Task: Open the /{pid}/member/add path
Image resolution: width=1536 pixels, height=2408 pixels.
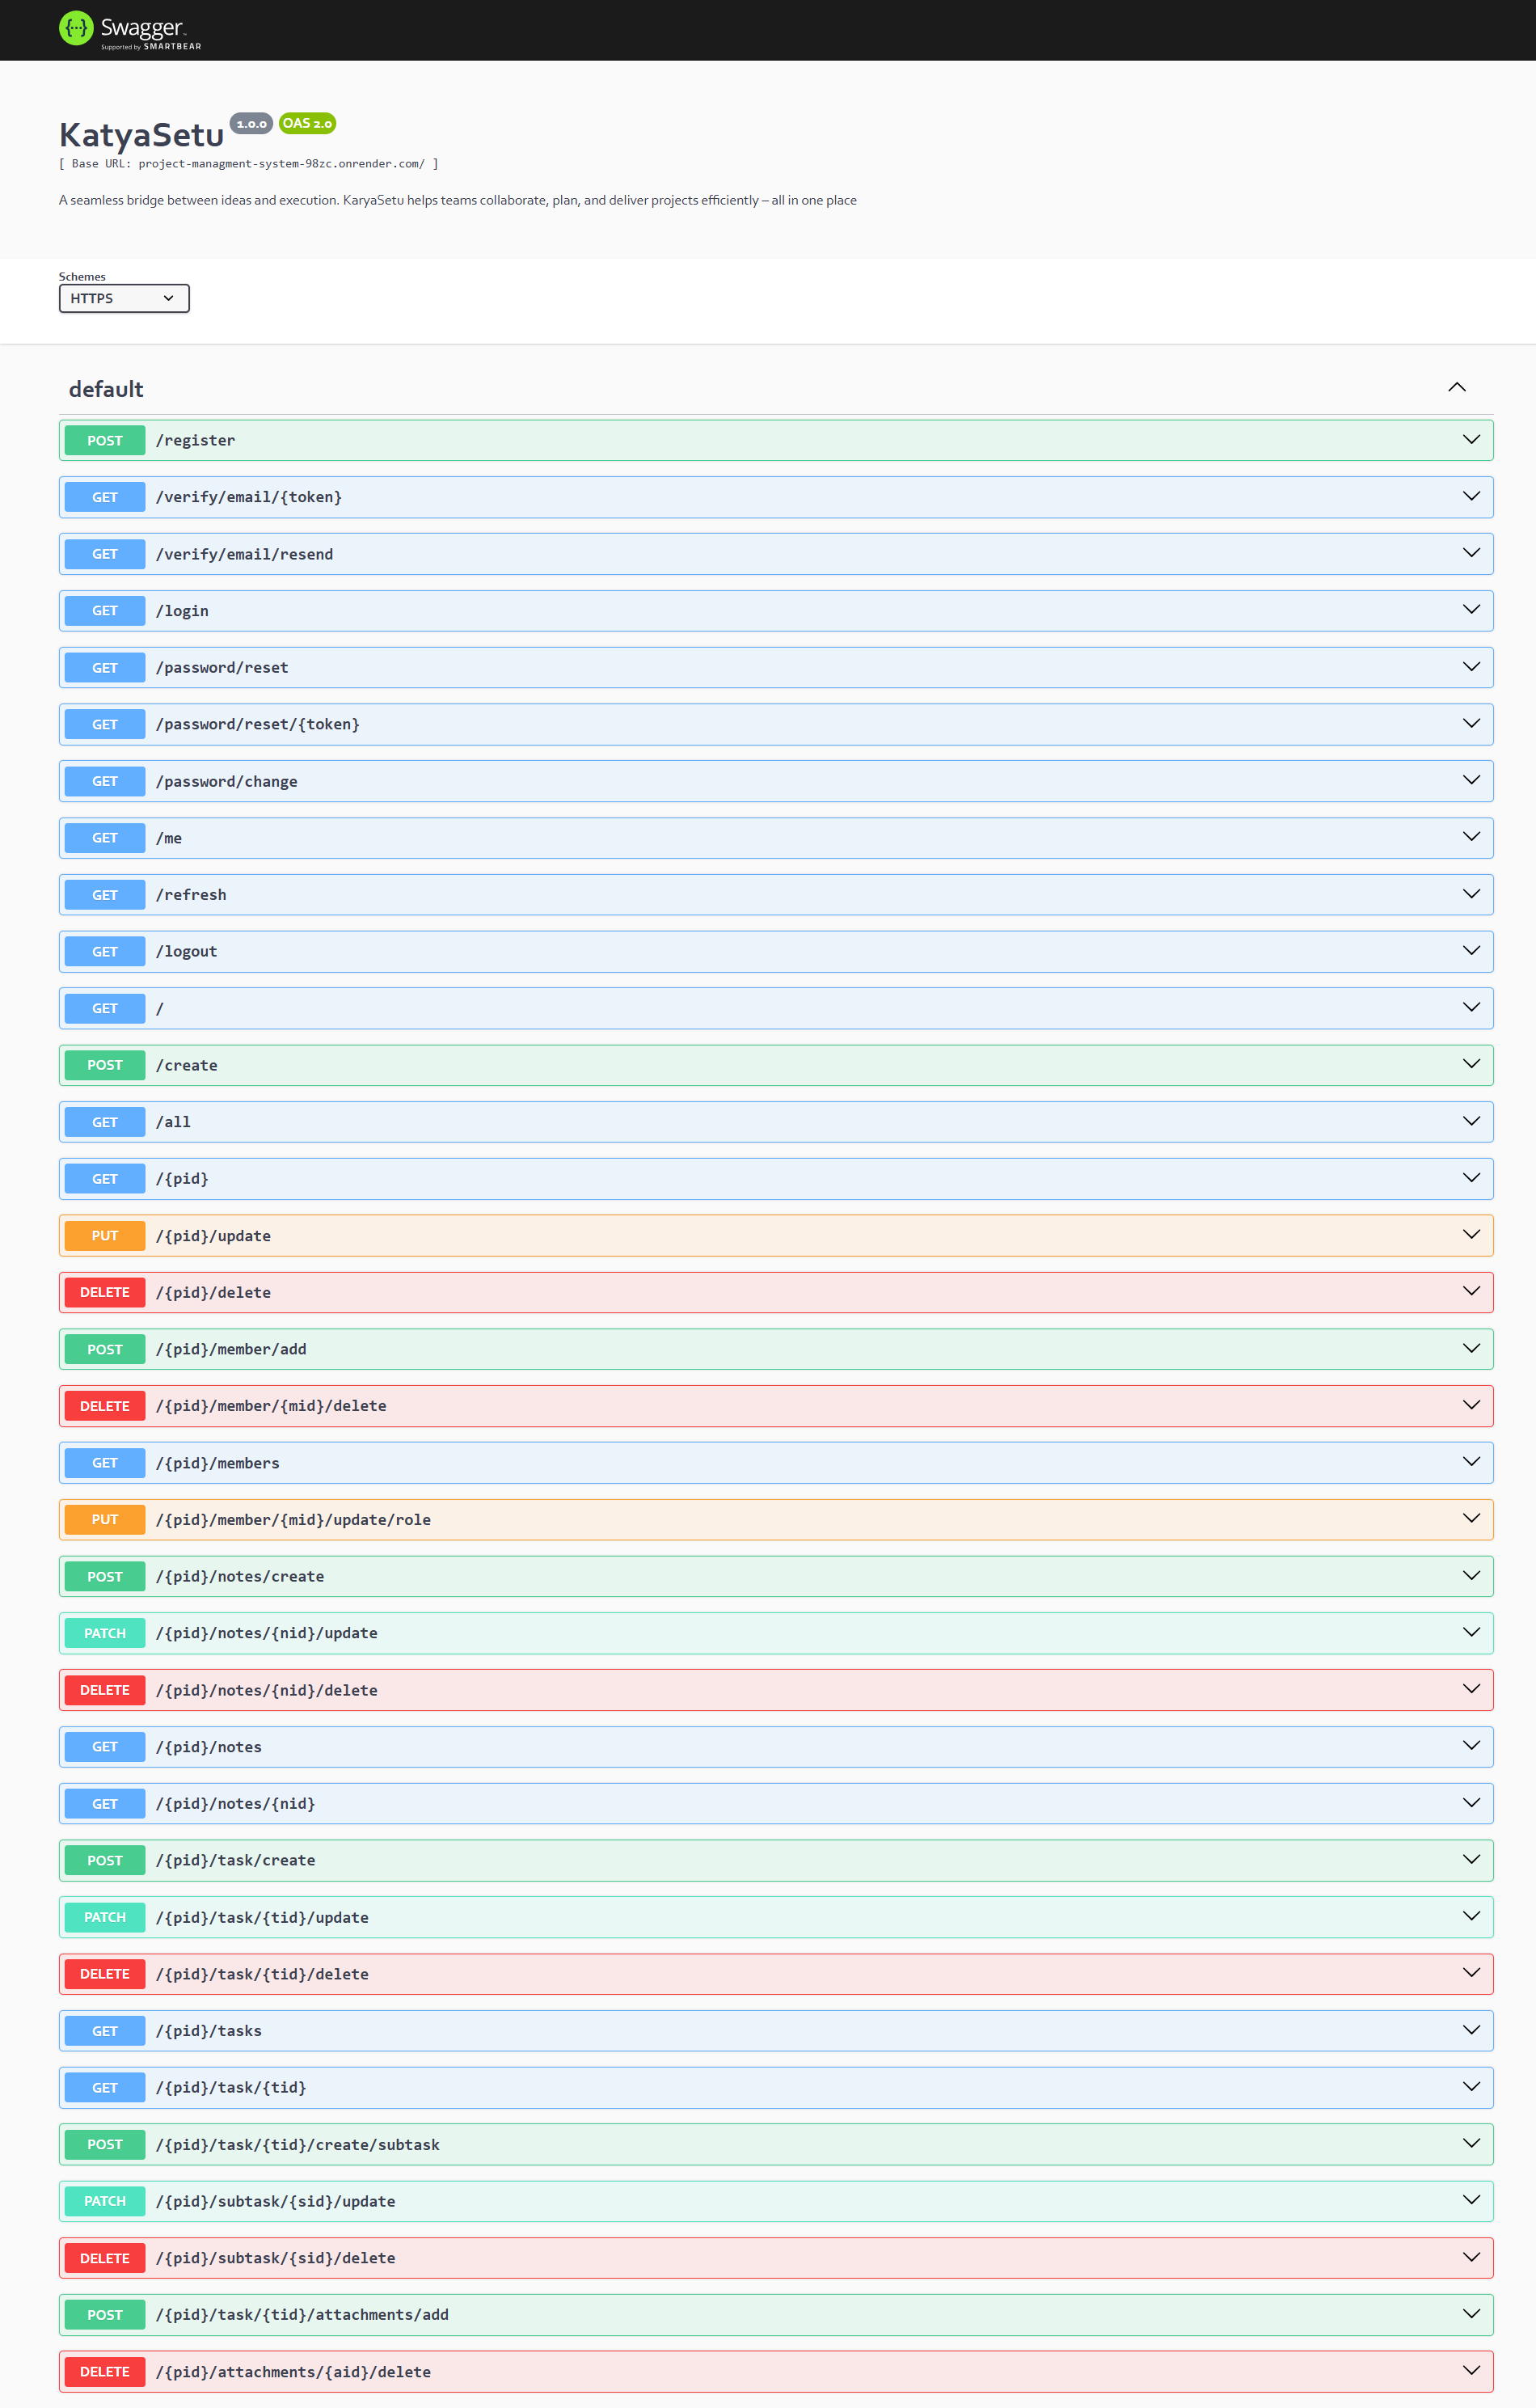Action: click(x=231, y=1349)
